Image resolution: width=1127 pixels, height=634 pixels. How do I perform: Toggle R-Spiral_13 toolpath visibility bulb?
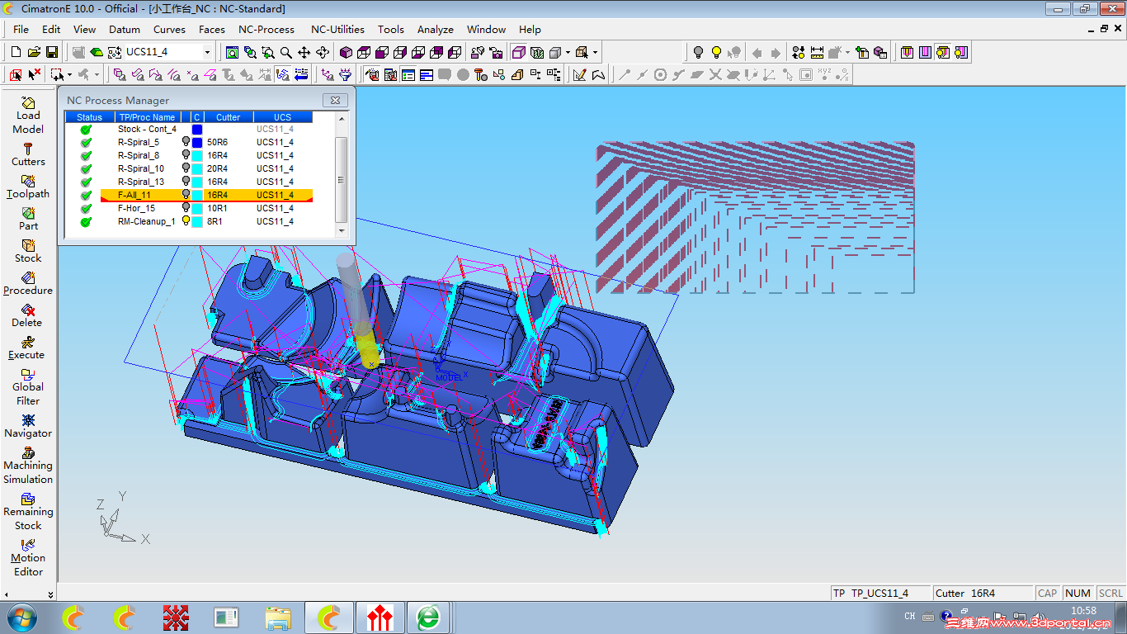click(186, 182)
